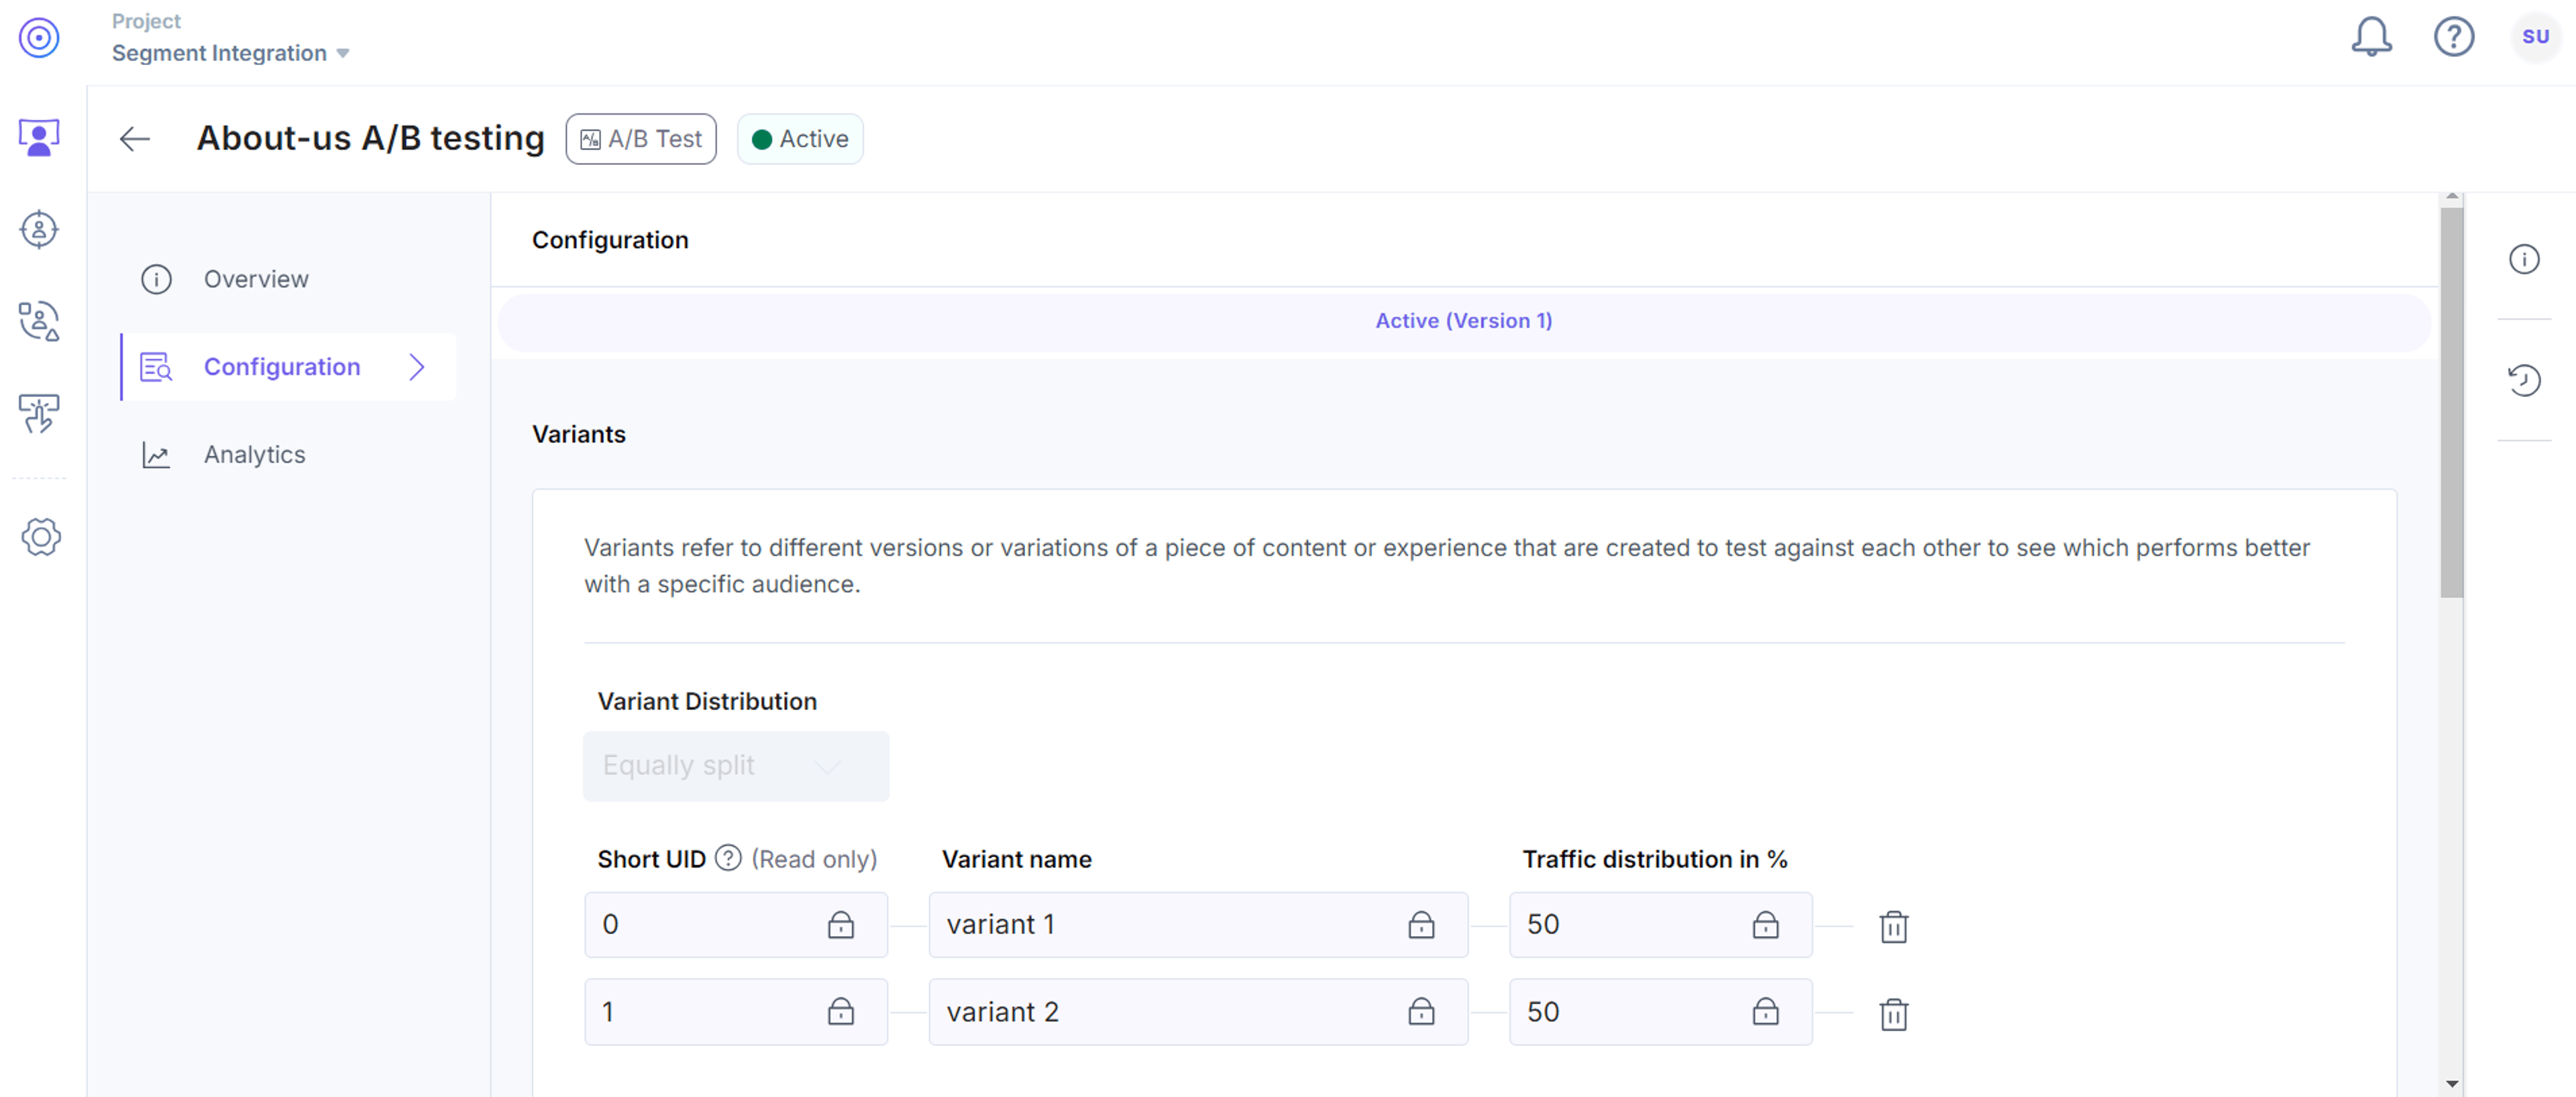Click the Traffic distribution in % label

1654,859
